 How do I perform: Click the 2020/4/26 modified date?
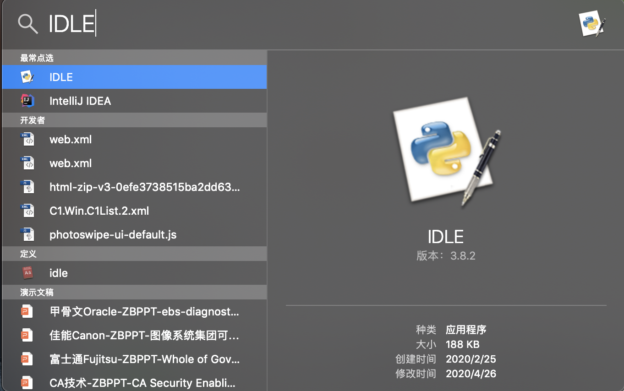[x=471, y=374]
